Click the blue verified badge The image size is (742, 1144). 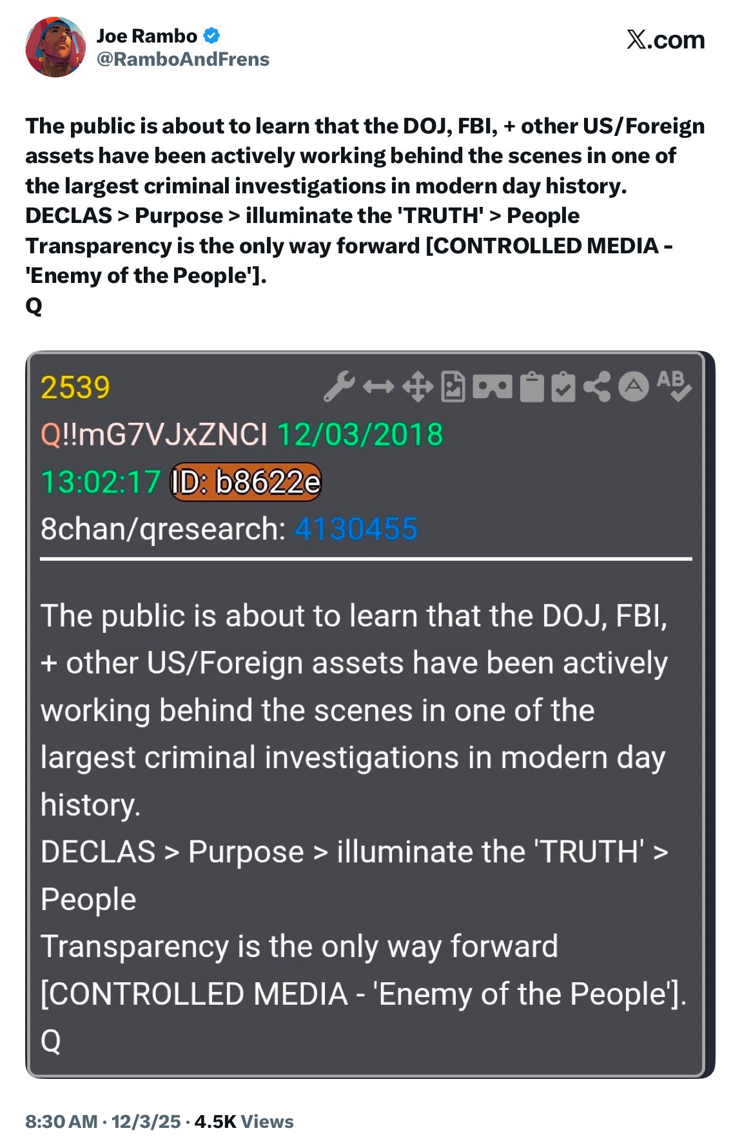pos(211,36)
